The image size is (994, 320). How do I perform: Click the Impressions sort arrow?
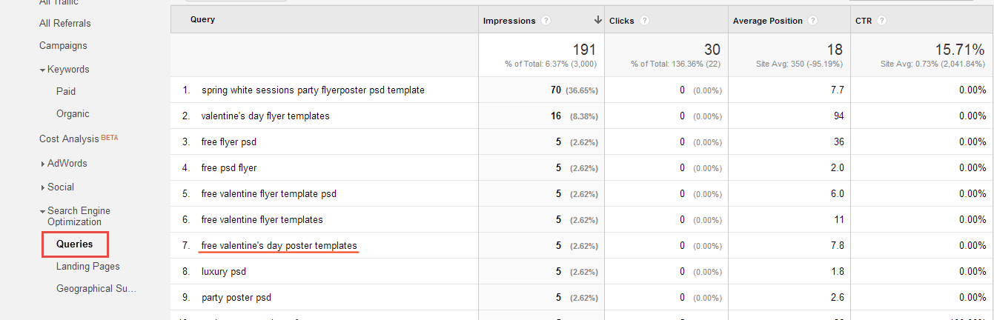pyautogui.click(x=597, y=21)
